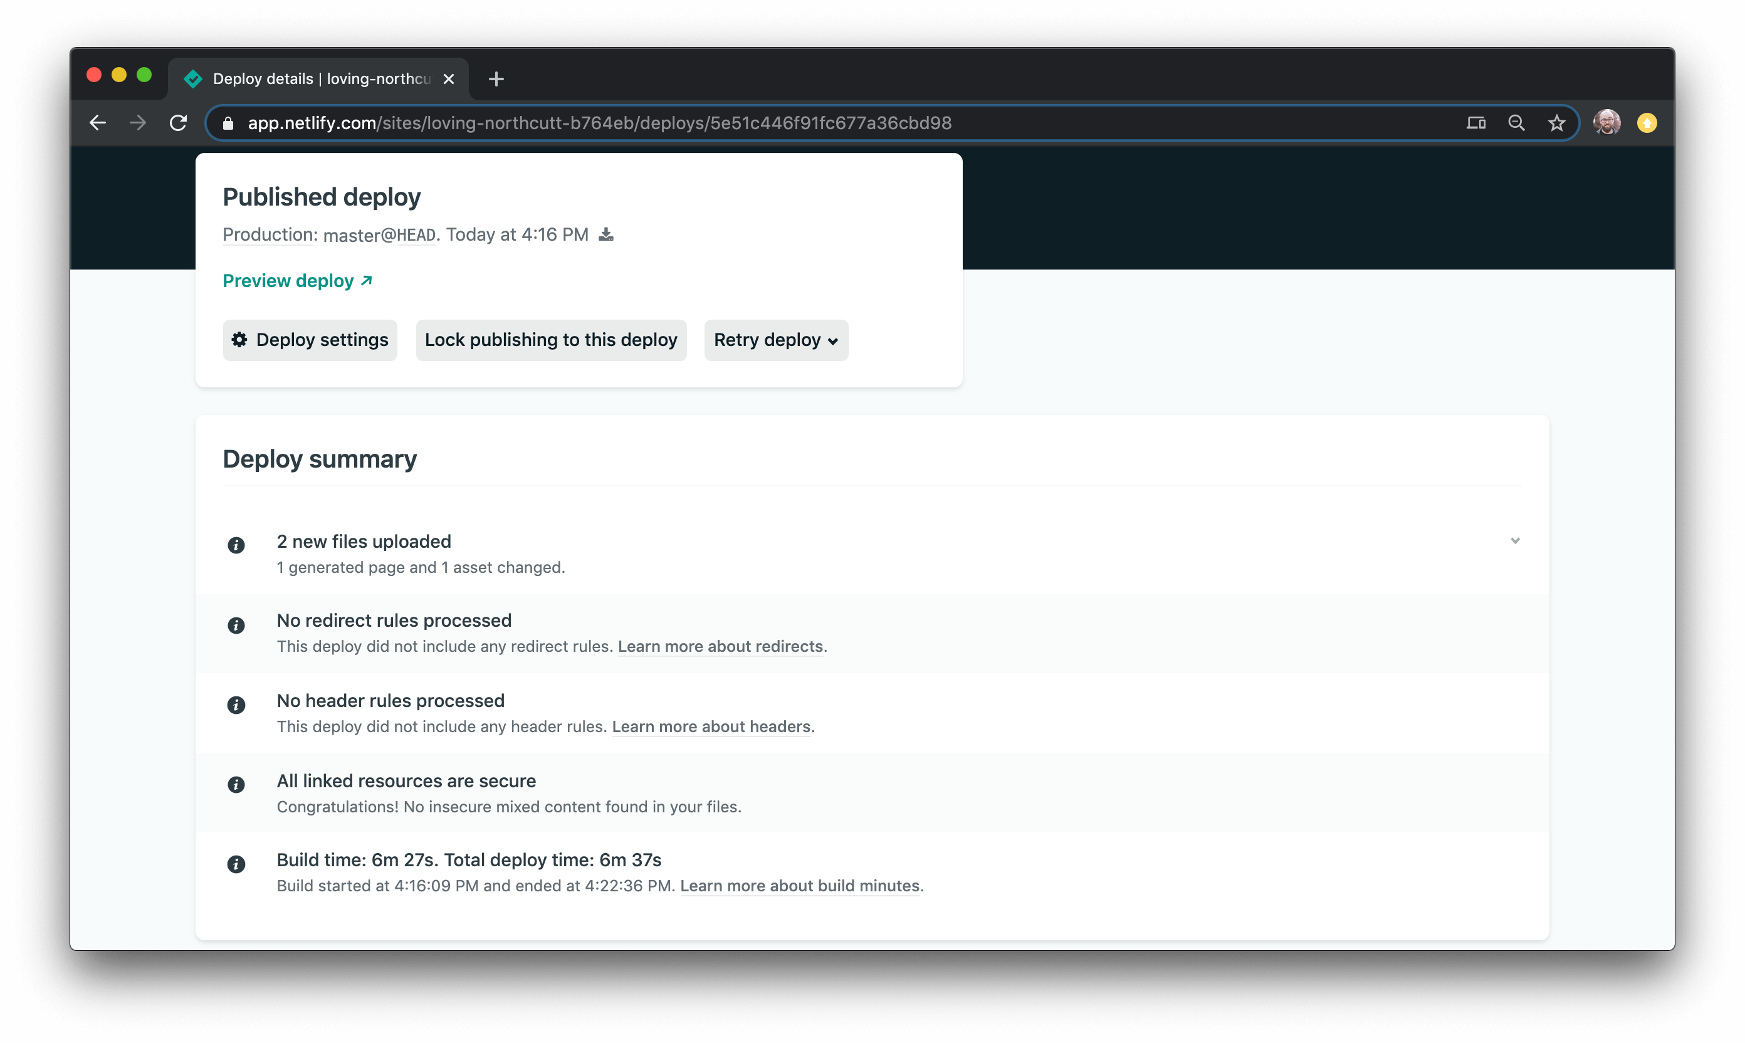This screenshot has height=1043, width=1745.
Task: Bookmark the page with the star icon
Action: pyautogui.click(x=1558, y=122)
